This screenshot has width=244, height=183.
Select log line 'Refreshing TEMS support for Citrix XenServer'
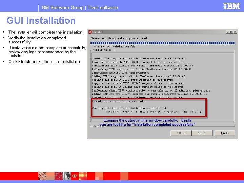coord(142,69)
